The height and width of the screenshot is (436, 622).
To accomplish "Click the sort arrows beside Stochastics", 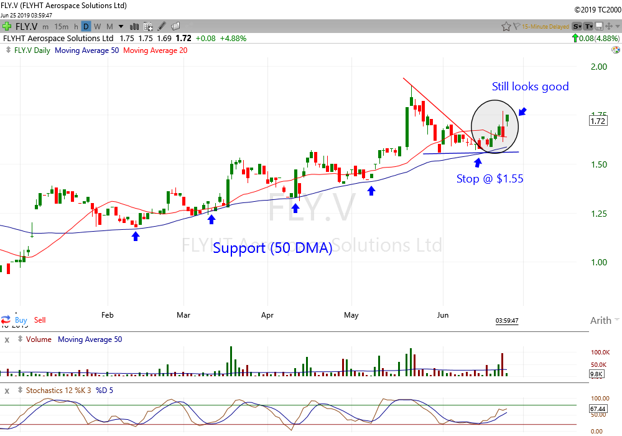I will coord(20,390).
